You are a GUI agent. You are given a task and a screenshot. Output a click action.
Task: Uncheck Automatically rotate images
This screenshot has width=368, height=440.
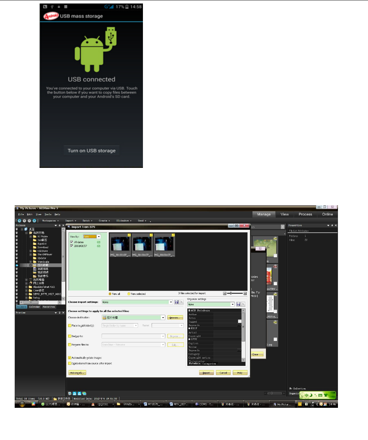point(70,358)
